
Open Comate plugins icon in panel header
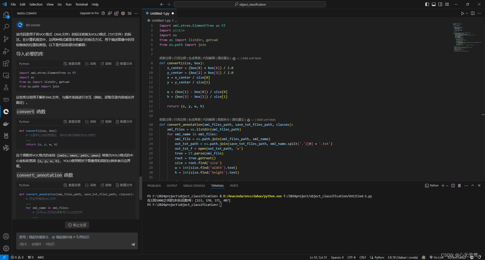click(x=116, y=13)
